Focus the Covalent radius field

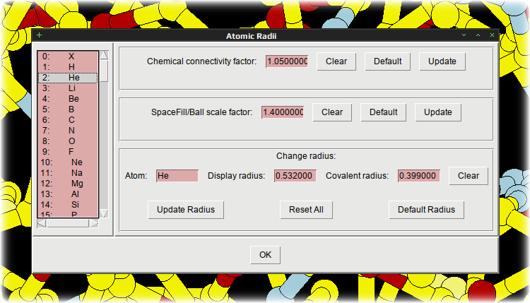[419, 176]
